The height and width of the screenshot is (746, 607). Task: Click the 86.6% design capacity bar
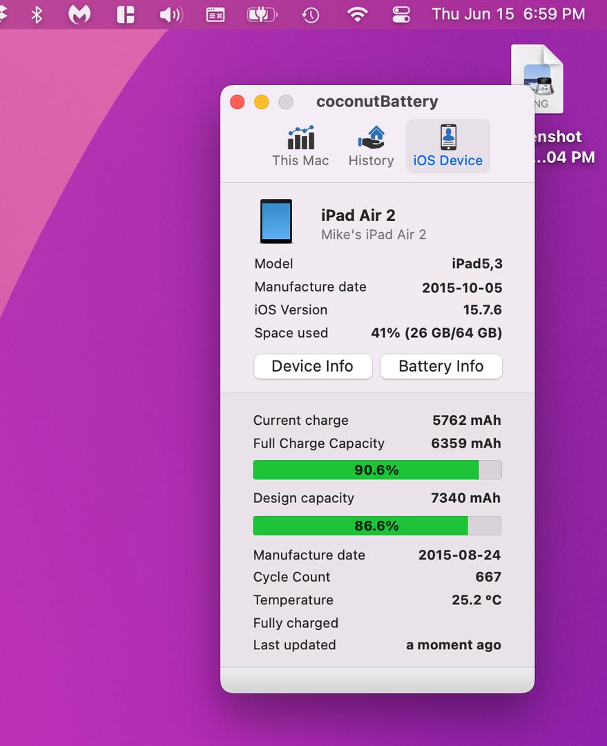coord(377,526)
